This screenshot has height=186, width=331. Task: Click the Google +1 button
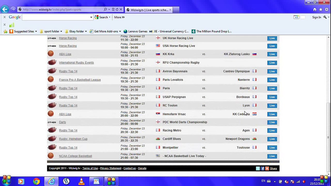[296, 17]
